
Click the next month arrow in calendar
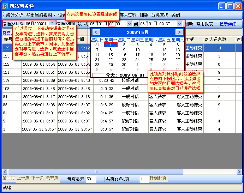tap(179, 32)
